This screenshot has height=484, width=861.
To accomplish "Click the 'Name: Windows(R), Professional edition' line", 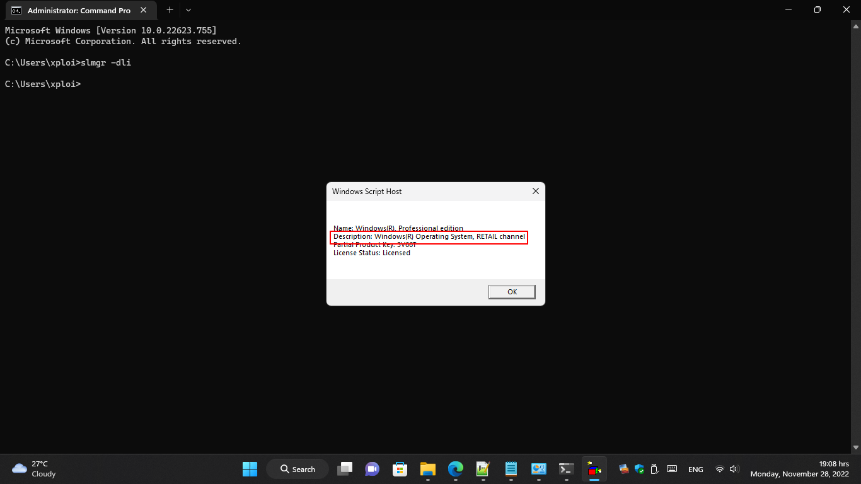I will [x=398, y=228].
